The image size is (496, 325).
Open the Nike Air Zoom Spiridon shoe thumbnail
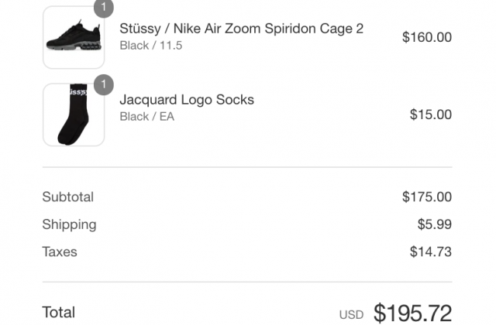[74, 37]
